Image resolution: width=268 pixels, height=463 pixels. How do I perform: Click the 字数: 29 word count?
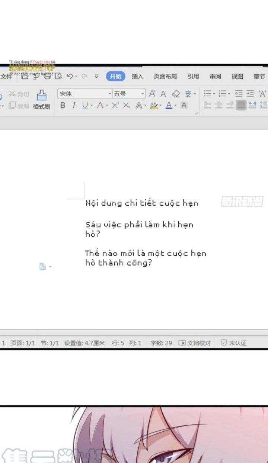click(161, 343)
